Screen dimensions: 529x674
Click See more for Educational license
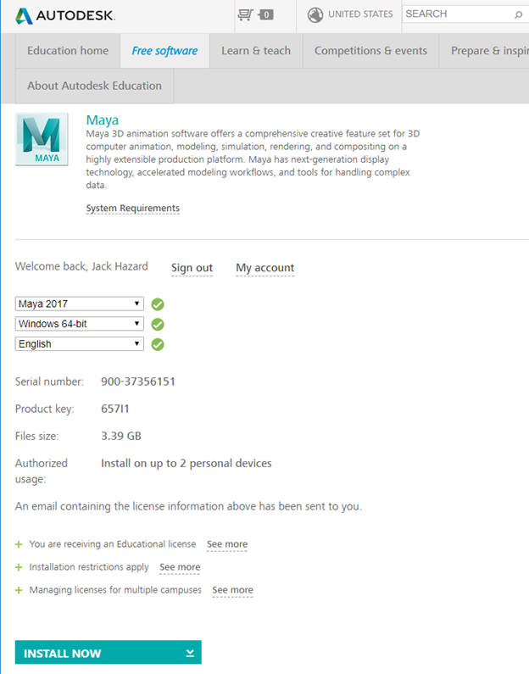[x=227, y=544]
